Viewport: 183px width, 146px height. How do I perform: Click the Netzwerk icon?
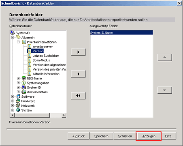(18, 105)
